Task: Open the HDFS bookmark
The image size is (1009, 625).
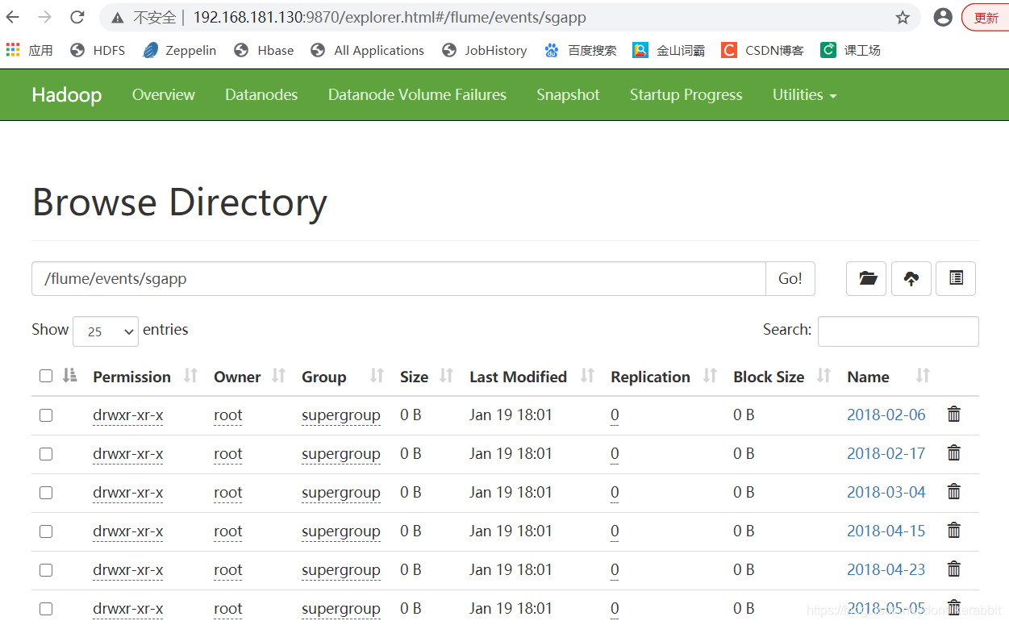Action: (x=98, y=50)
